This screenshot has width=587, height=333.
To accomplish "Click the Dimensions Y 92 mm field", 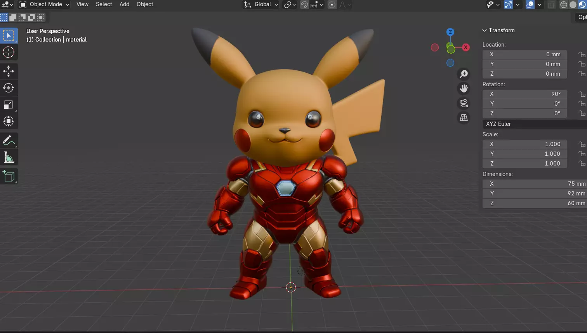I will tap(535, 194).
